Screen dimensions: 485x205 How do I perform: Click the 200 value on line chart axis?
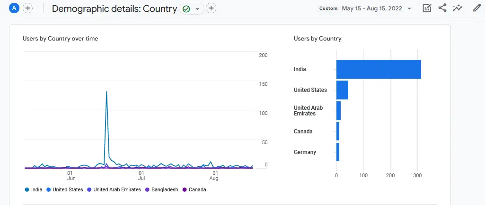coord(263,55)
